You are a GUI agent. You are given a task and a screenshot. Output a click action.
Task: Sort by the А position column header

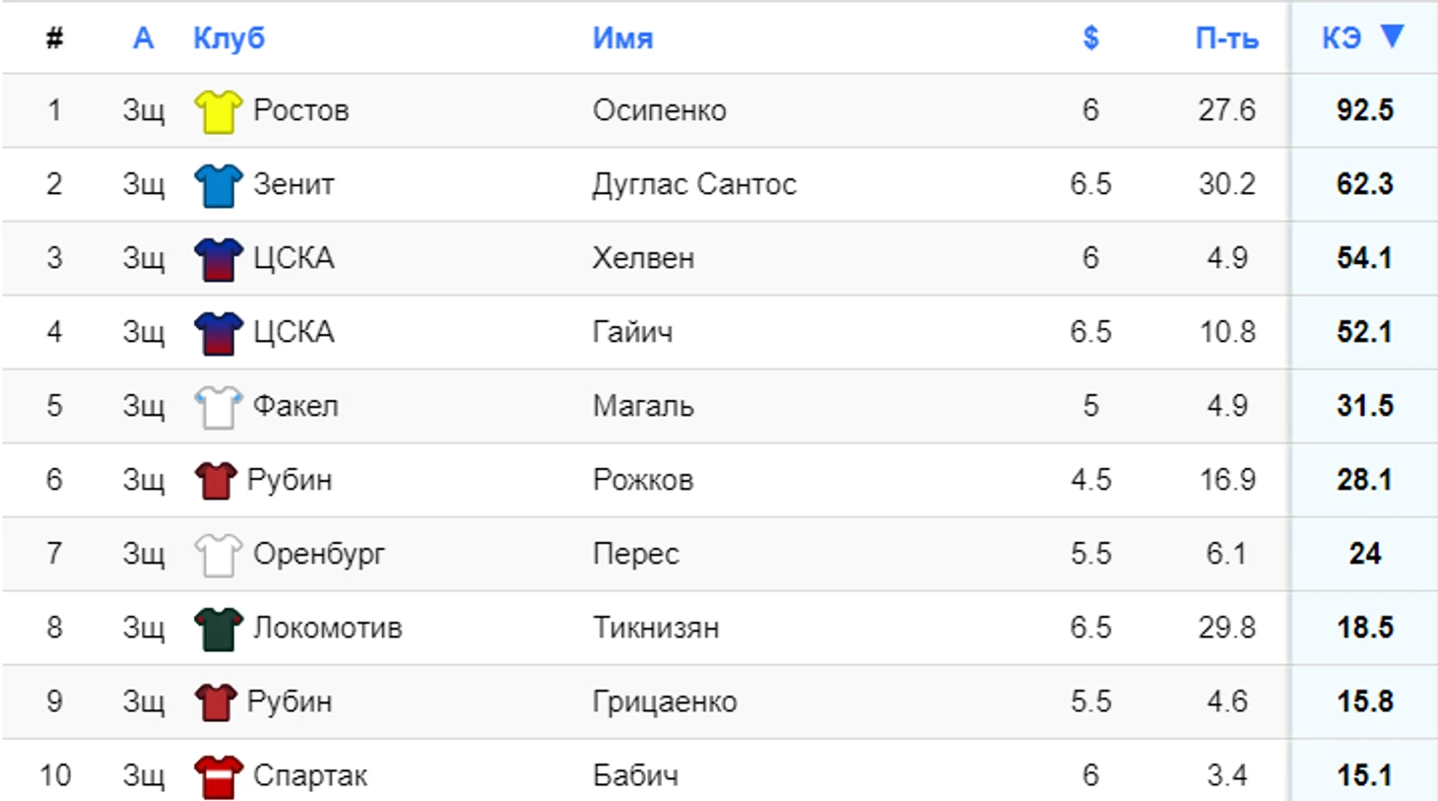point(143,38)
